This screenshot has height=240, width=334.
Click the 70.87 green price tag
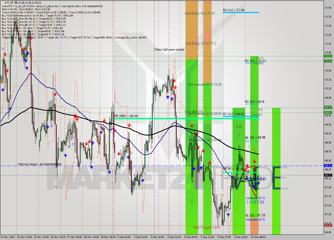(328, 56)
